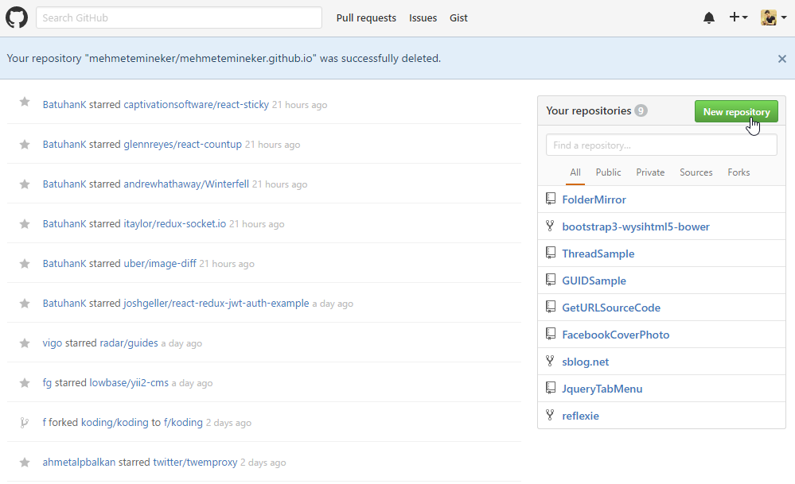Open andrewhathaway/Winterfell repository link
795x484 pixels.
coord(186,184)
